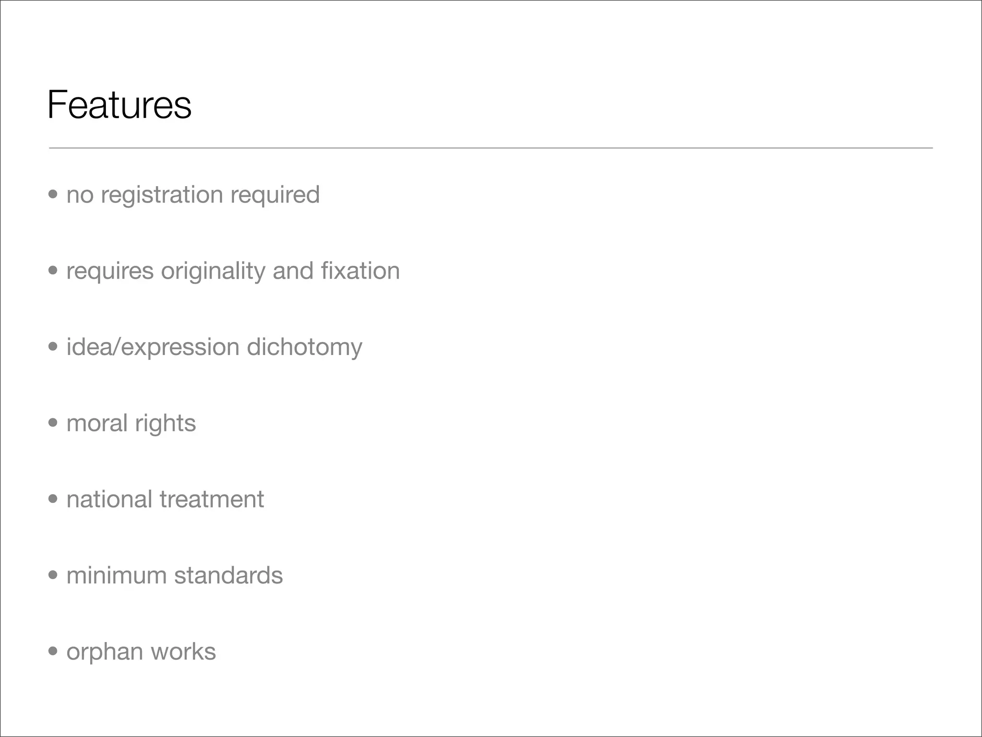The image size is (982, 737).
Task: Click bullet dot before "minimum standards"
Action: pos(53,575)
